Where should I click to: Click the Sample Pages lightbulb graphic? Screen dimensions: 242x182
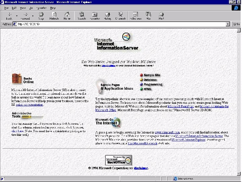[x=100, y=86]
